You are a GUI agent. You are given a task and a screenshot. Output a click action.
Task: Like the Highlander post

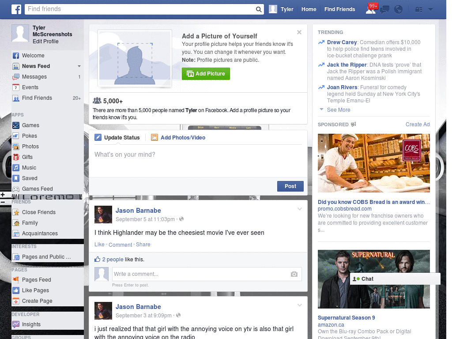(99, 245)
